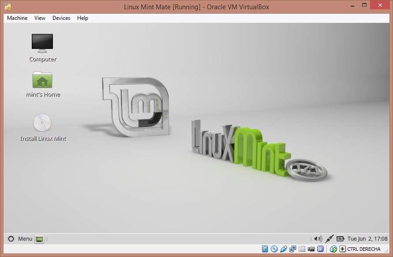Open the clock showing Tue Jun 2, 17:08
393x257 pixels.
pos(367,239)
